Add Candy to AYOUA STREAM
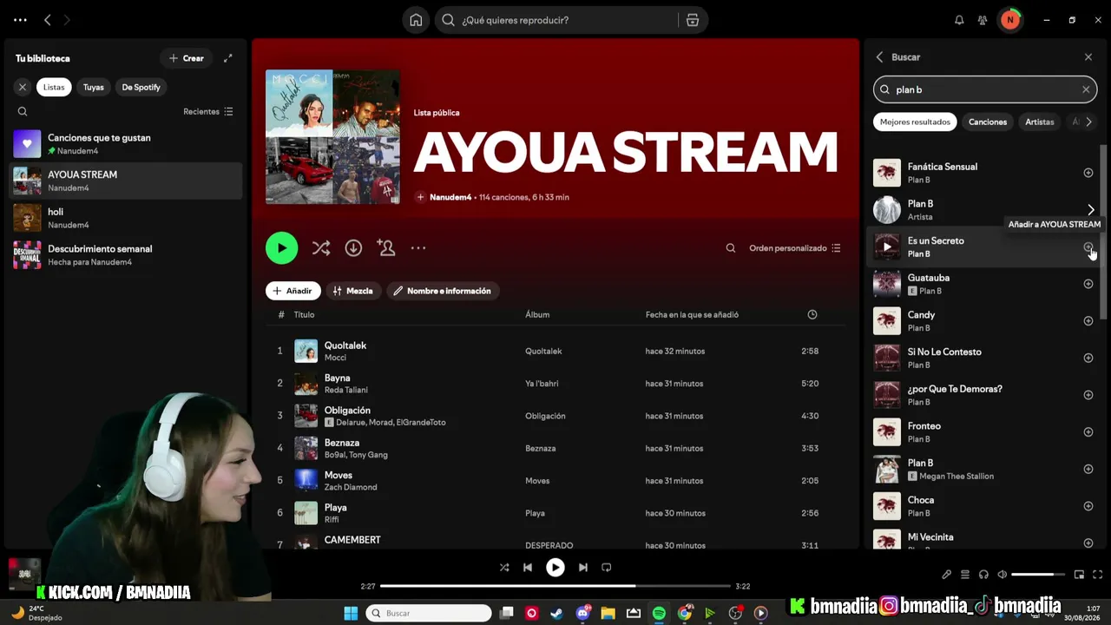Screen dimensions: 1111x625 tap(1088, 321)
